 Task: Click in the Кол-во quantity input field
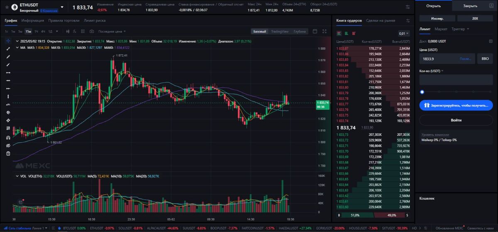tap(456, 80)
